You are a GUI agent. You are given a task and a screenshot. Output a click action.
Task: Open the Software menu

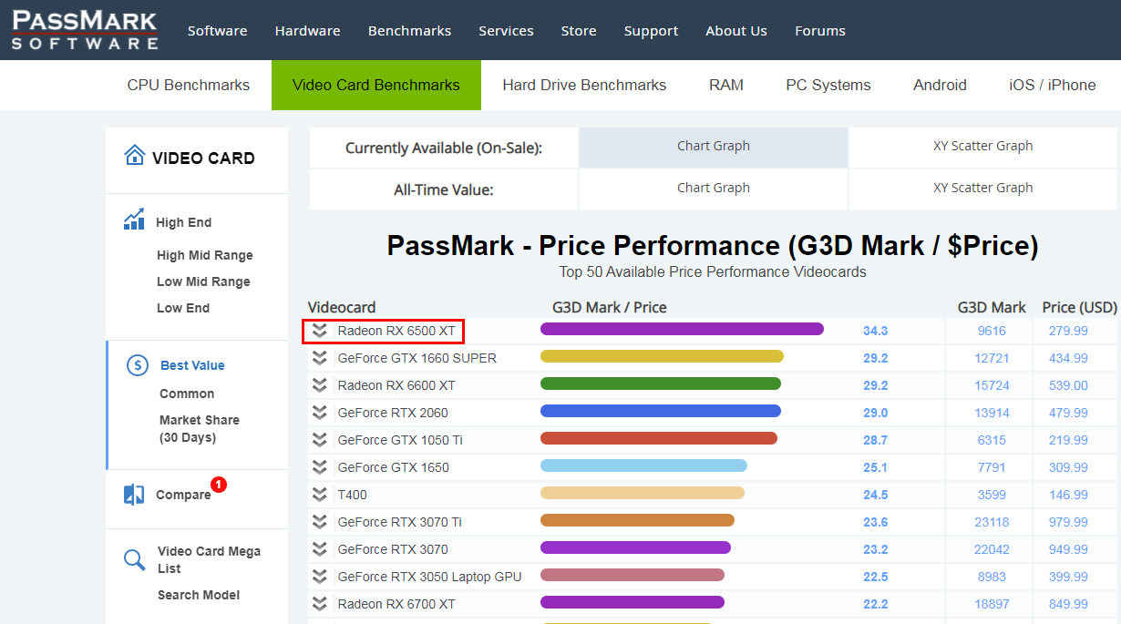217,31
